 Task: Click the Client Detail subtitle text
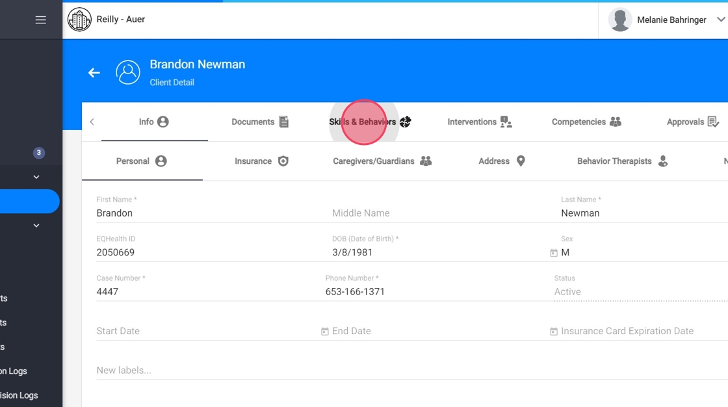pyautogui.click(x=172, y=82)
